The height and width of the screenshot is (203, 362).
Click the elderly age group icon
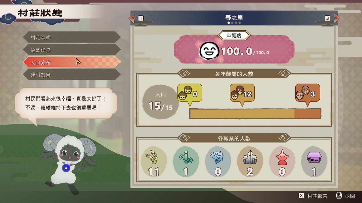[x=303, y=93]
